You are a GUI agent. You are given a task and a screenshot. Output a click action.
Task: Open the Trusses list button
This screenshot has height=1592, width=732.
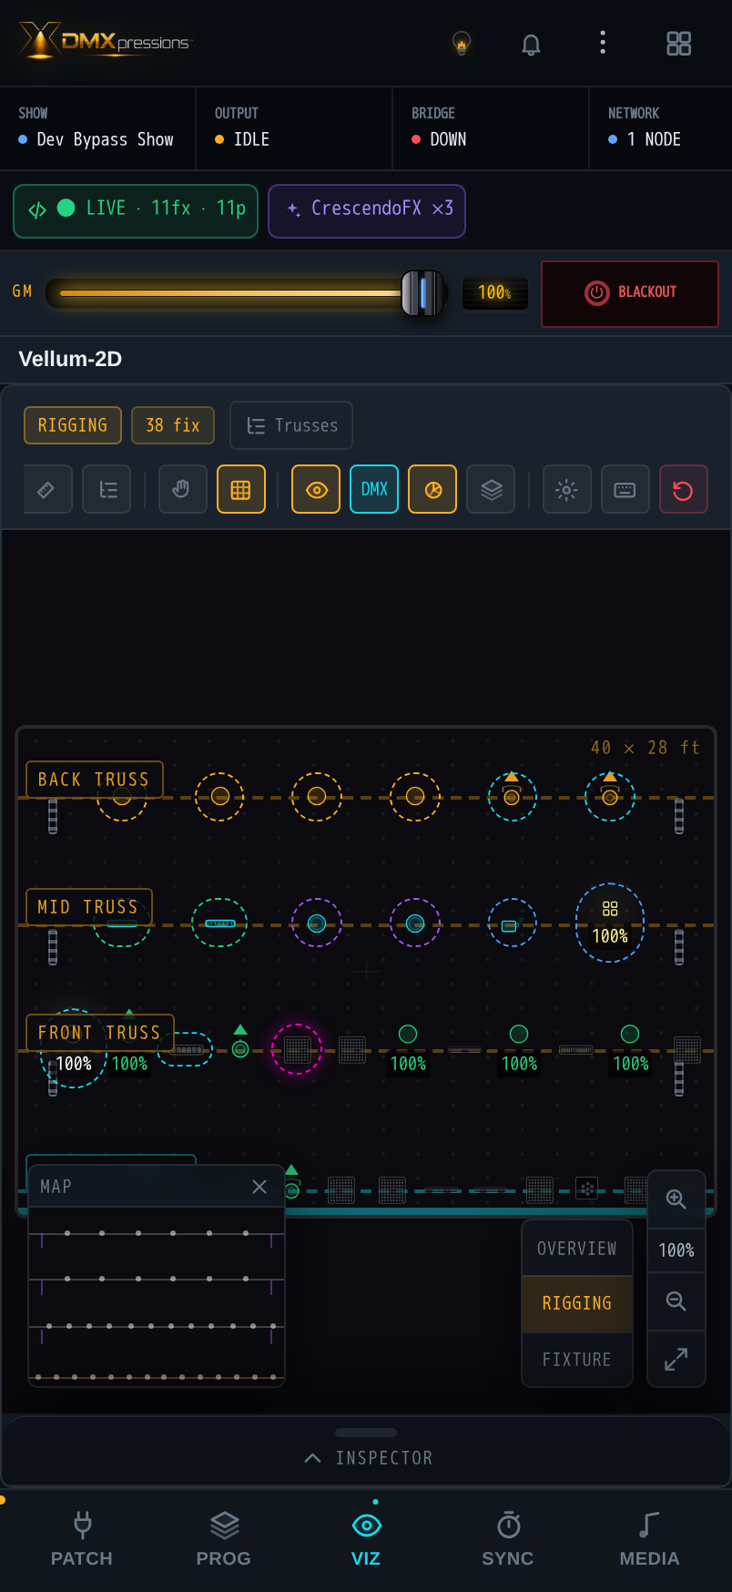pos(291,425)
